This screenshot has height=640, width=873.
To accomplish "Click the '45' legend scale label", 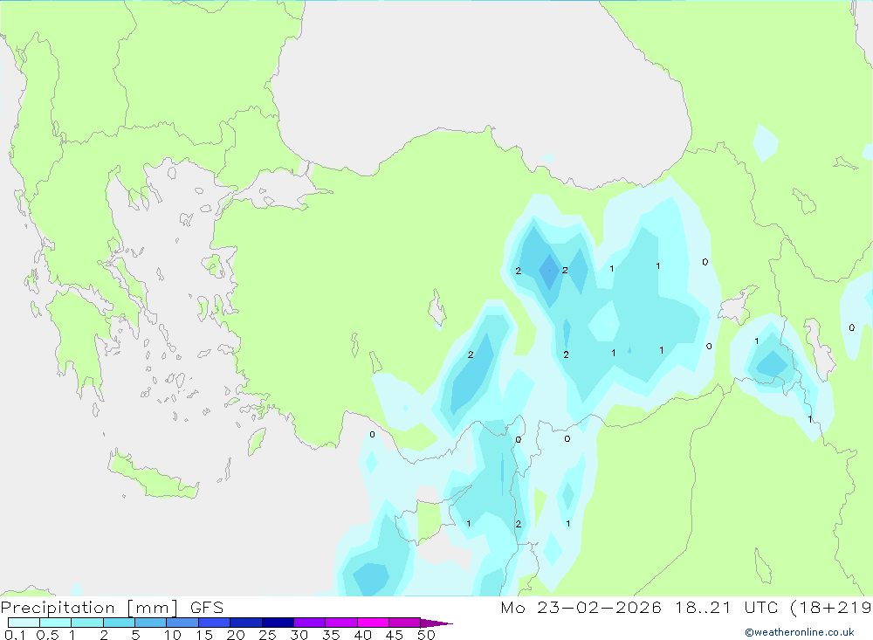I will 395,635.
